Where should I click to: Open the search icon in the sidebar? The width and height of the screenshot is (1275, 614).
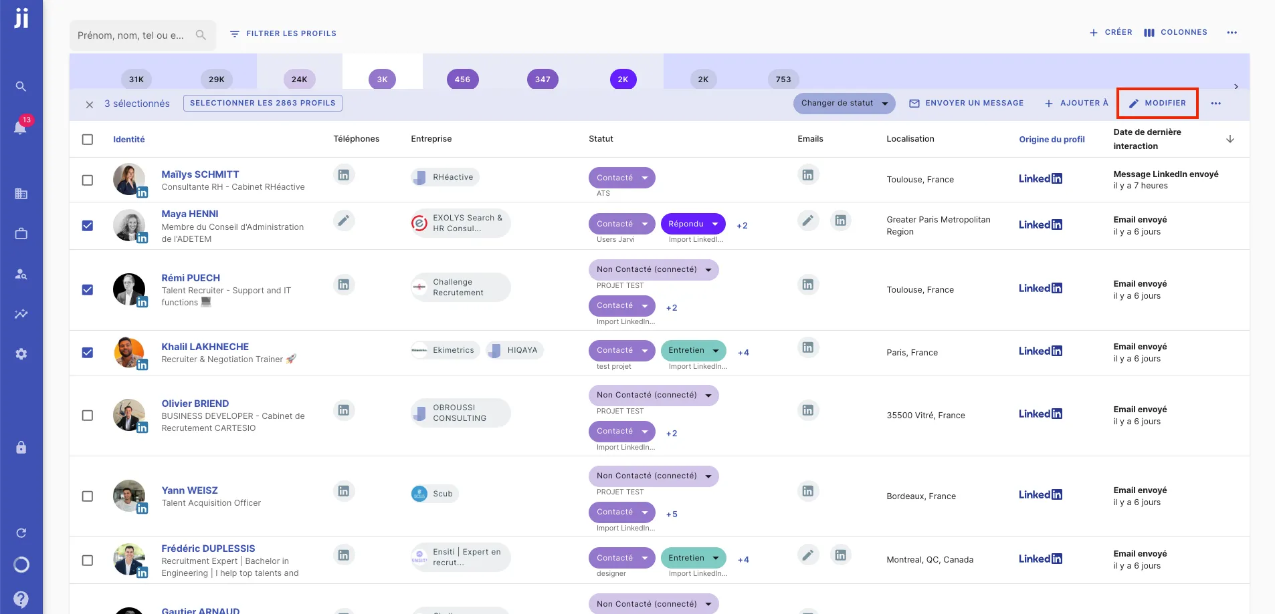[21, 86]
